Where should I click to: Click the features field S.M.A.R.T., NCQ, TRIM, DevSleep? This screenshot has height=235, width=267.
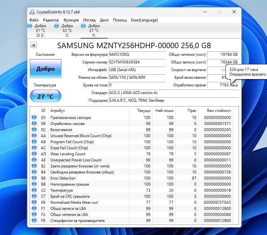click(174, 100)
